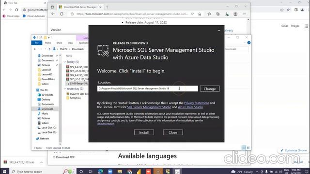Click the Install button in SSMS setup
Screen dimensions: 310x174
144,132
